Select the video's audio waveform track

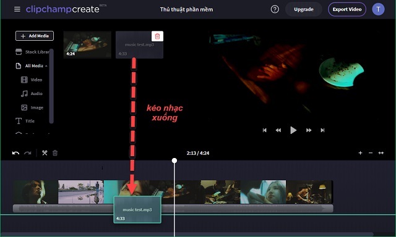point(173,208)
